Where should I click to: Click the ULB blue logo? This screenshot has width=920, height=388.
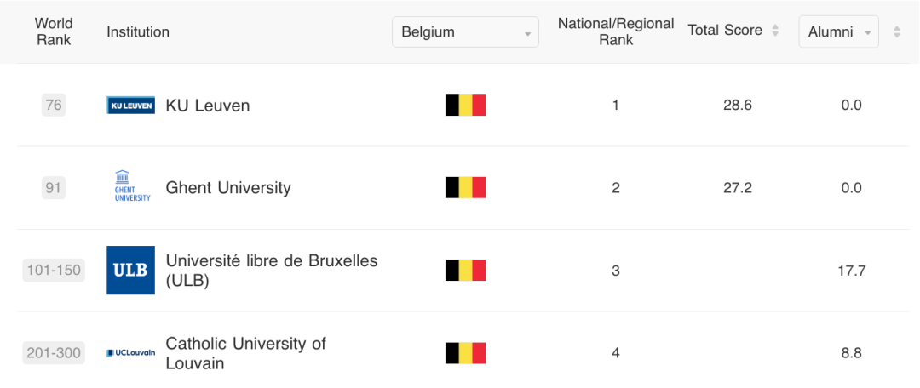pos(131,271)
